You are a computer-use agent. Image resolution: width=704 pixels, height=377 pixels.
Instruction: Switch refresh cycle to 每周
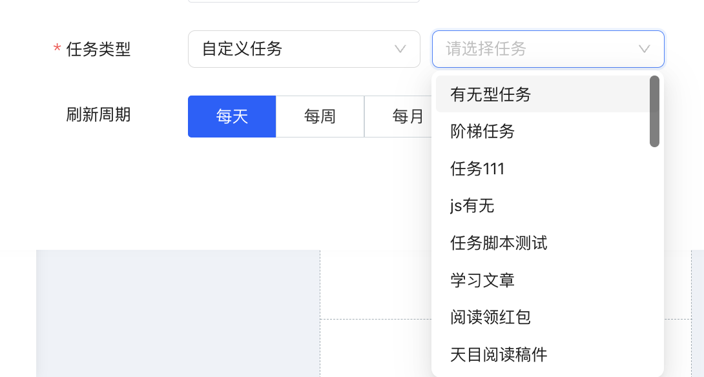(x=320, y=117)
